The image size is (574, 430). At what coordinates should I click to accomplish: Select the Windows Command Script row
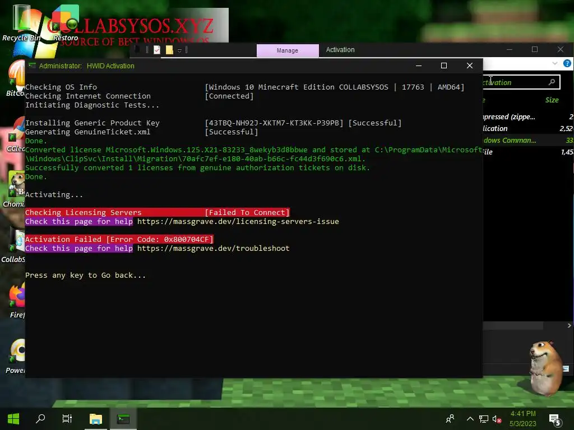coord(528,140)
